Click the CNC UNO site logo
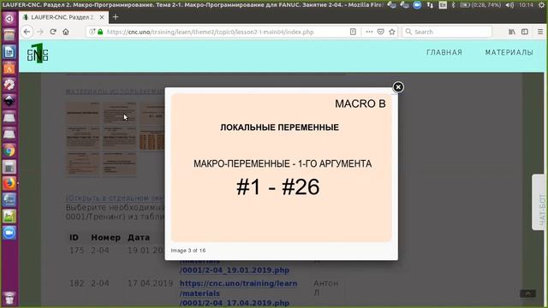This screenshot has height=308, width=548. 38,53
